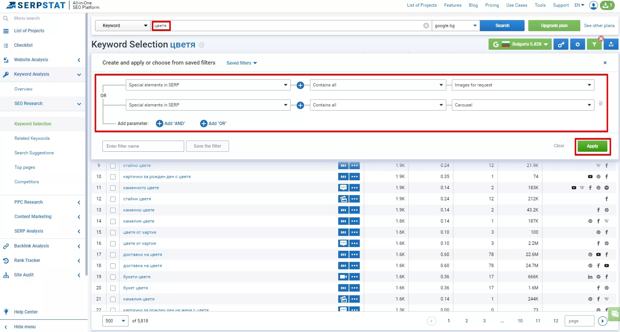
Task: Click YouTube icon in row 10
Action: (x=590, y=177)
